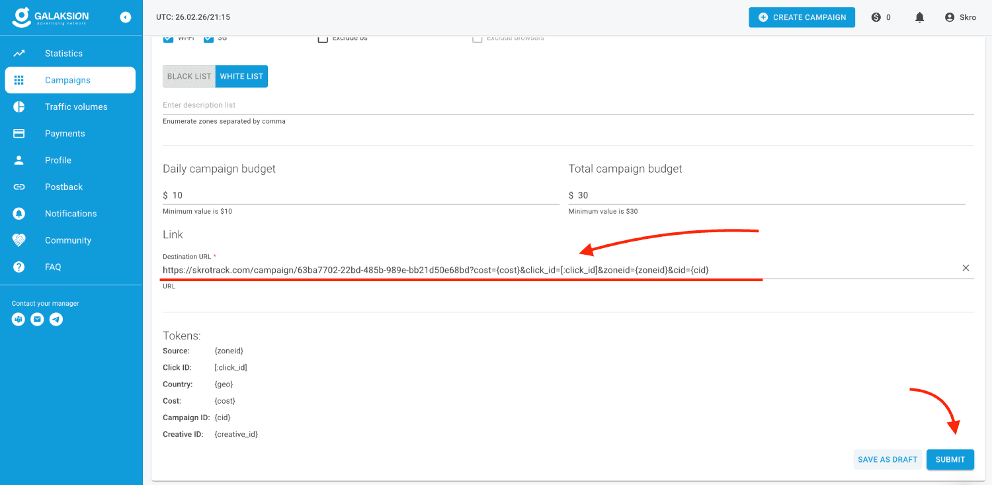
Task: Click the [:click_id] token value
Action: 231,367
